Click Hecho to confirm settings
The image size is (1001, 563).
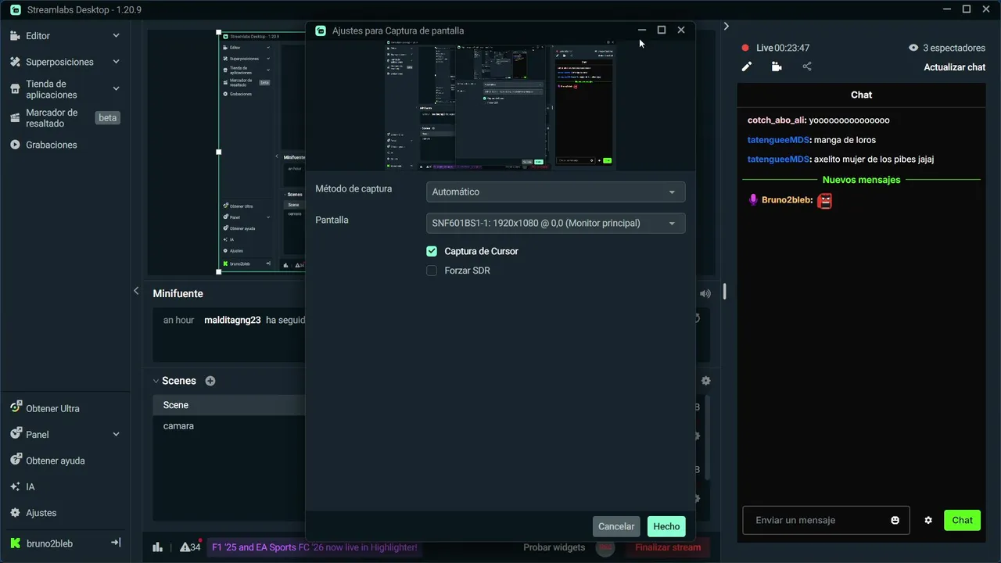point(666,526)
